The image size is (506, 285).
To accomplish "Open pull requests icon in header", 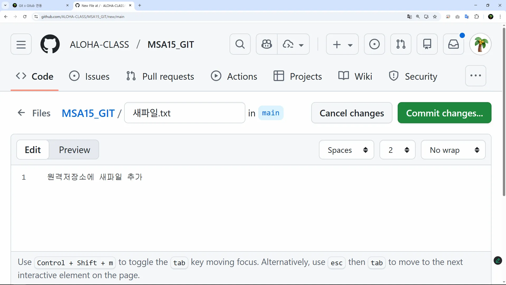I will pyautogui.click(x=401, y=44).
